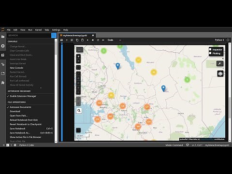Click the notebook vertical scrollbar on right edge
The image size is (232, 174).
(230, 107)
